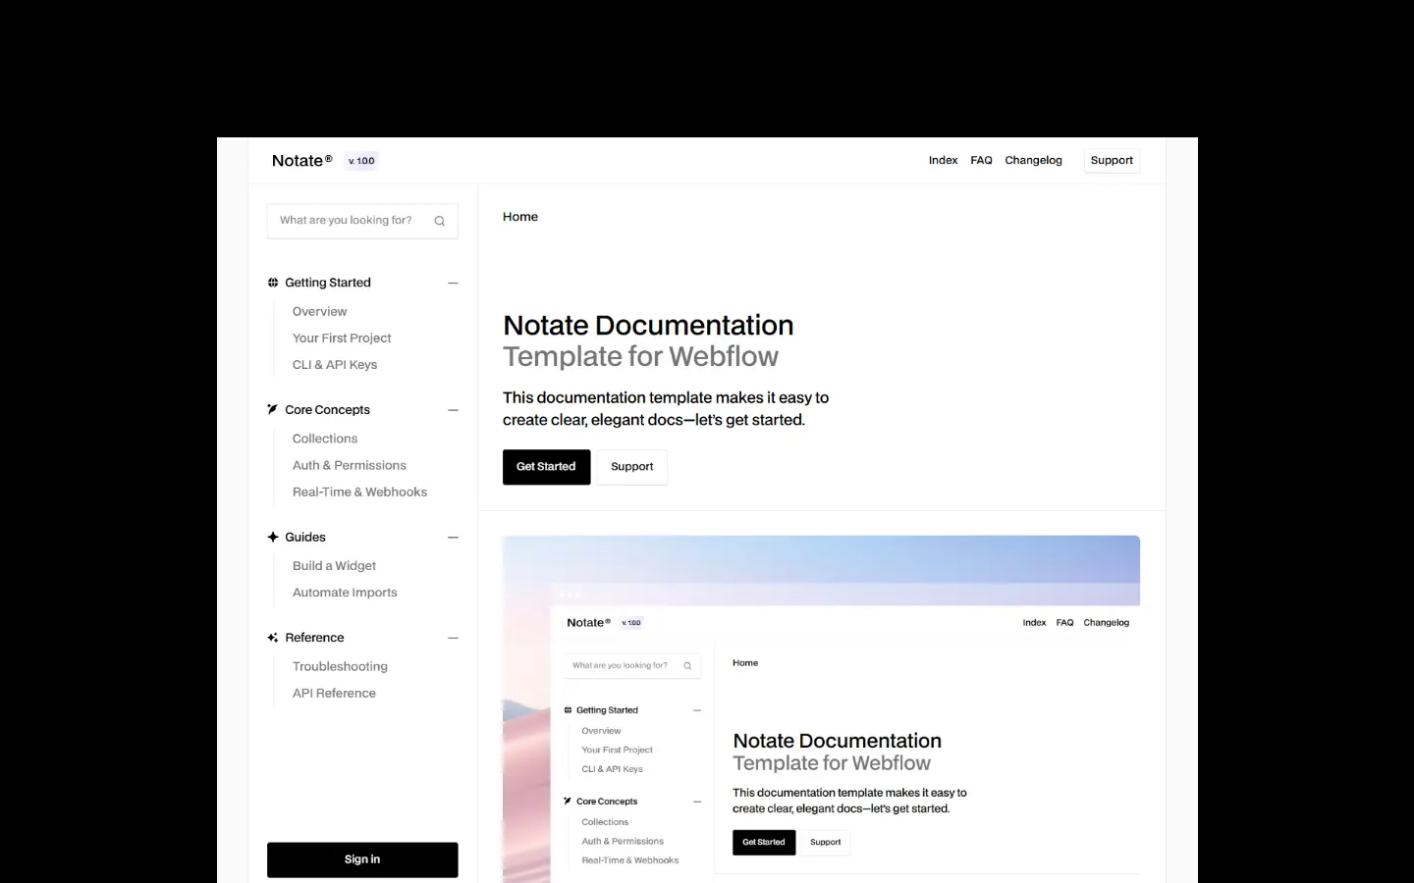Open the Auth & Permissions page

tap(349, 465)
